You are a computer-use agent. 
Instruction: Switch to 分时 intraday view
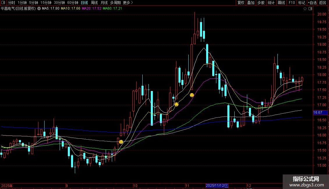(12, 3)
